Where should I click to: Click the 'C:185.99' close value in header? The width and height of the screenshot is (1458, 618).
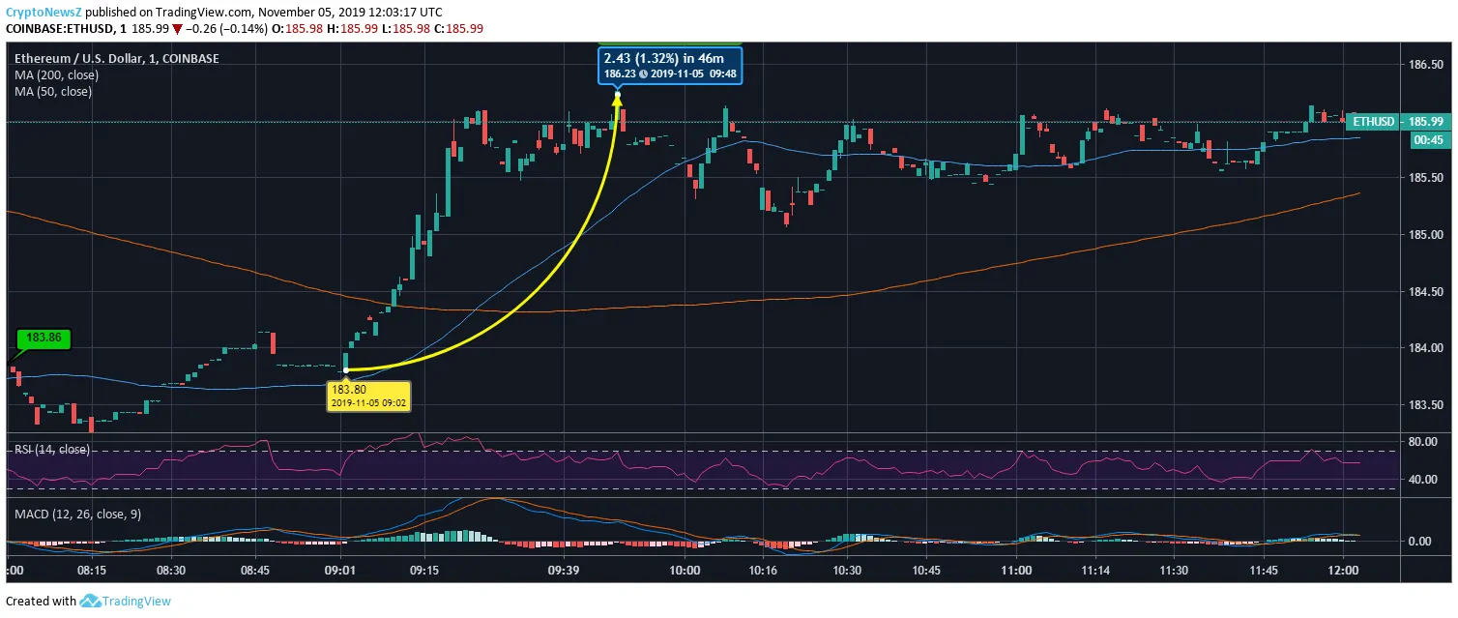[x=458, y=29]
